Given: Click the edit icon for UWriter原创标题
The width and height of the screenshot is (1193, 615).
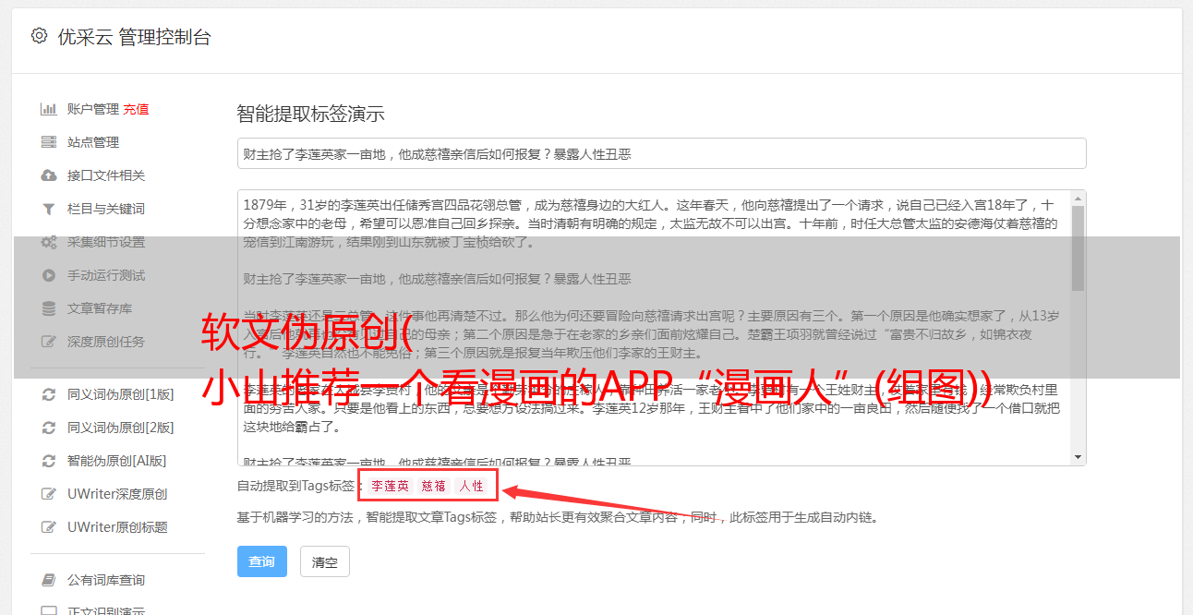Looking at the screenshot, I should pos(49,527).
